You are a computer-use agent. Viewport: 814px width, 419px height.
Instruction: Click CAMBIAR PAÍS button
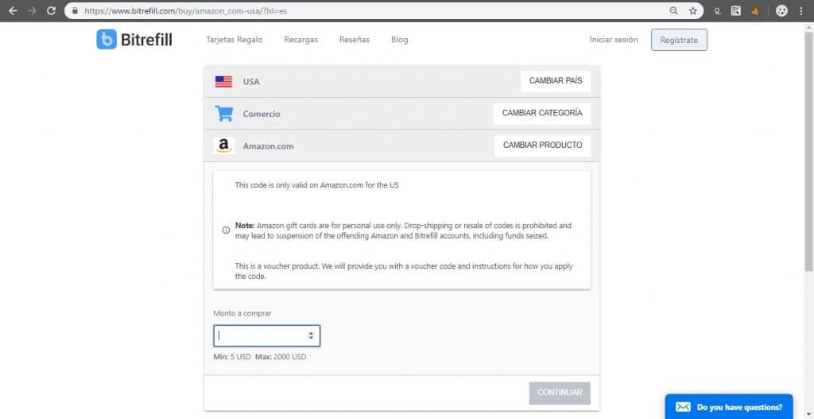556,81
